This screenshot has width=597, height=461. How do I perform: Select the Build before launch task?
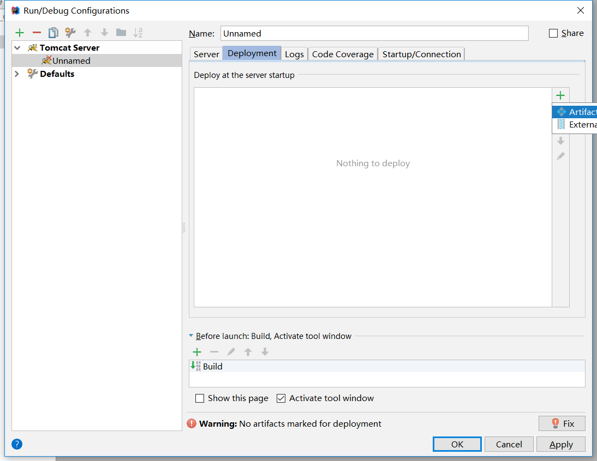tap(387, 366)
